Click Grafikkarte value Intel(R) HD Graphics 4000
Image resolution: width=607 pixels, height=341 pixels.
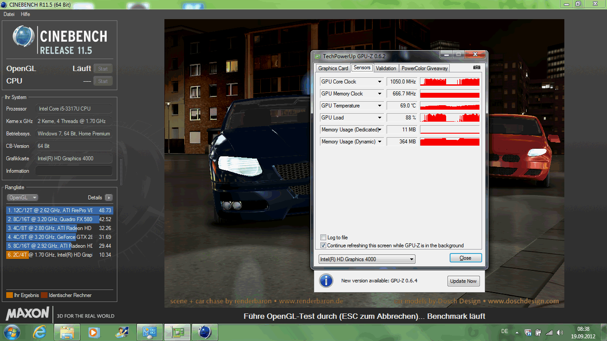[x=74, y=159]
